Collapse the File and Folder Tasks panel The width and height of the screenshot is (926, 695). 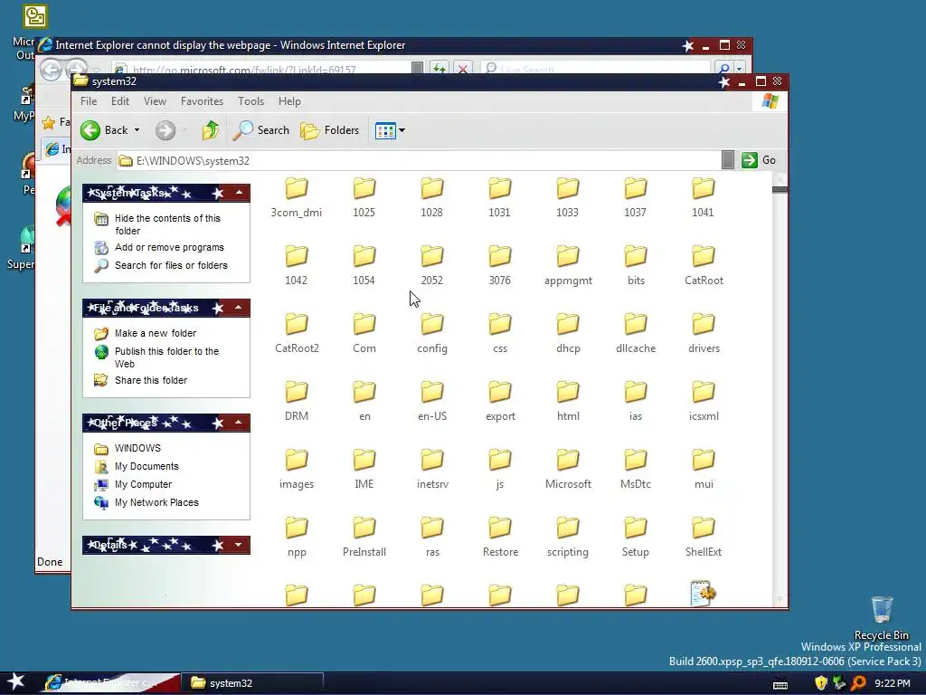tap(239, 308)
